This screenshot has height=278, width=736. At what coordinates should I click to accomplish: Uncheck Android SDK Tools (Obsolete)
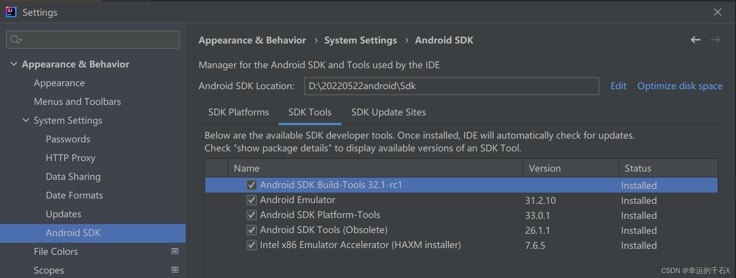252,230
